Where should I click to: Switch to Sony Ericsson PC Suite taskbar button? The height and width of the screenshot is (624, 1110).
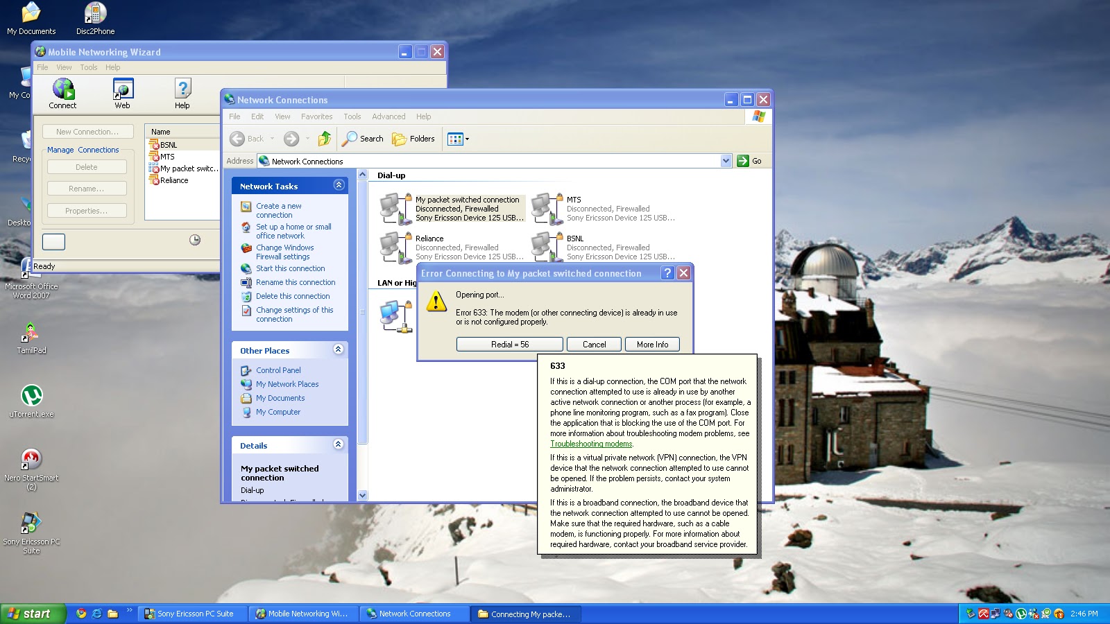click(x=191, y=614)
